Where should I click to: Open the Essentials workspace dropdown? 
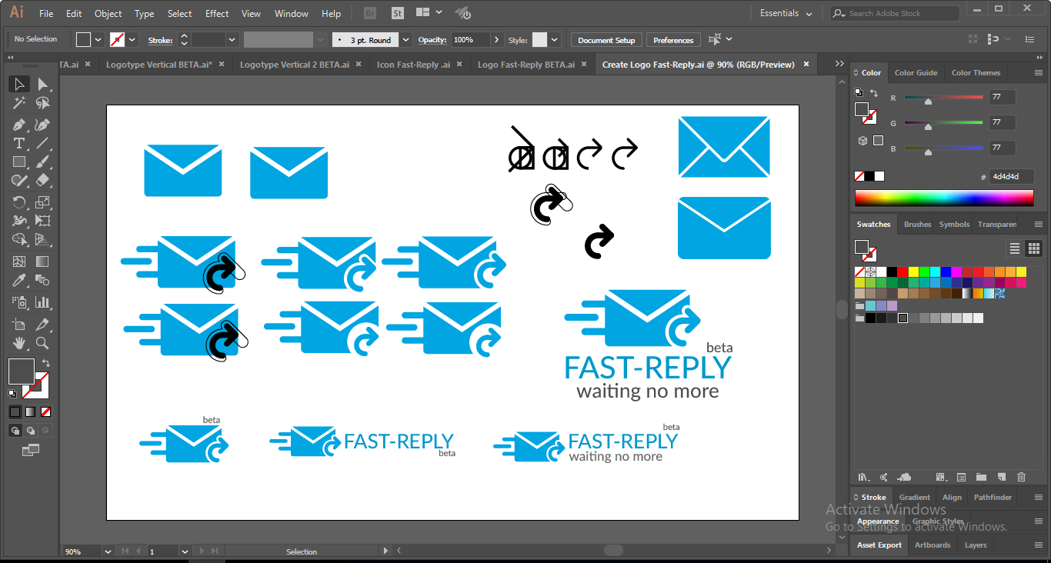click(786, 13)
